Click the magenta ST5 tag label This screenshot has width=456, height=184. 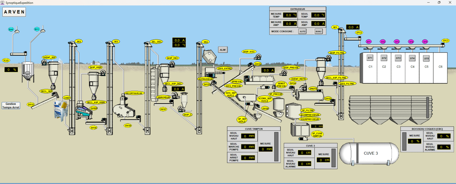[x=425, y=42]
